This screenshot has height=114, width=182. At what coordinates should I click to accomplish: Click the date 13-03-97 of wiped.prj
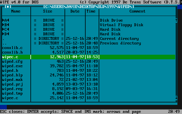(75, 84)
